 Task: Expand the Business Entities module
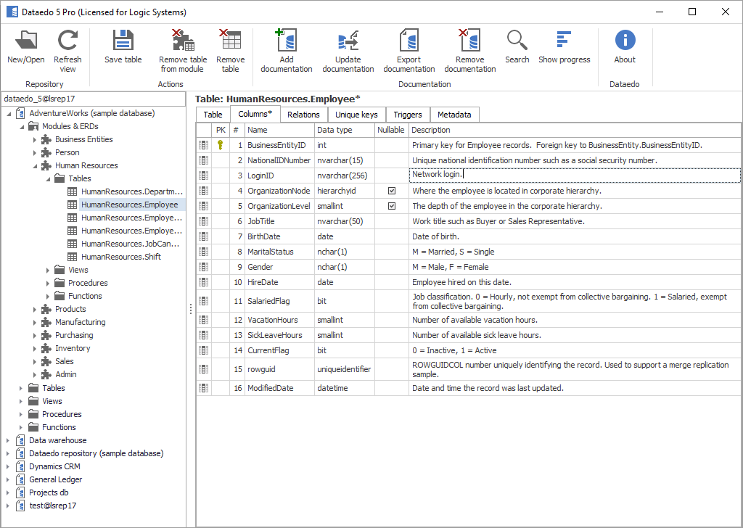[35, 140]
